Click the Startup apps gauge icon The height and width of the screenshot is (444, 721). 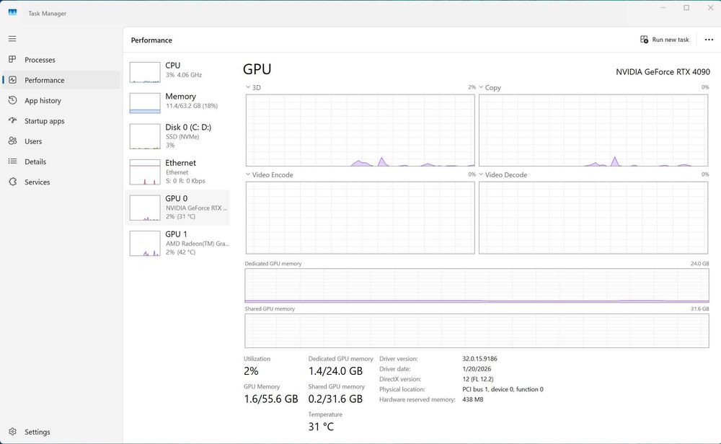coord(12,120)
